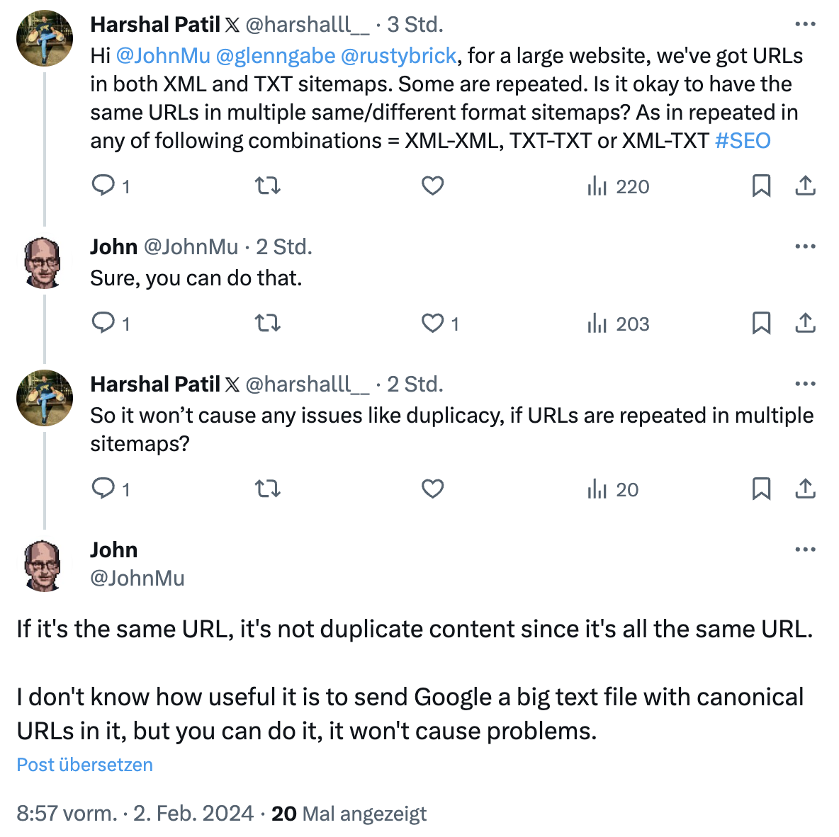Like Harshal's follow-up question about duplicacy
Viewport: 839px width, 837px height.
click(432, 489)
